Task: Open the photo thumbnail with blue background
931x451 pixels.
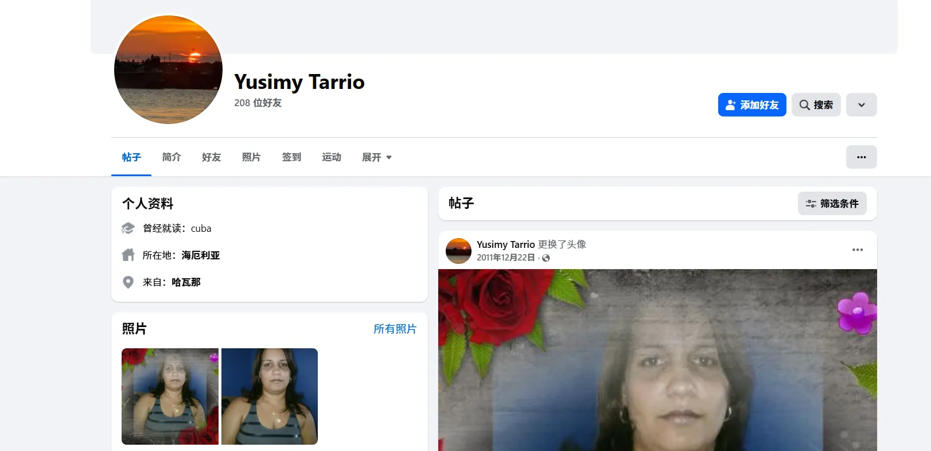Action: [270, 396]
